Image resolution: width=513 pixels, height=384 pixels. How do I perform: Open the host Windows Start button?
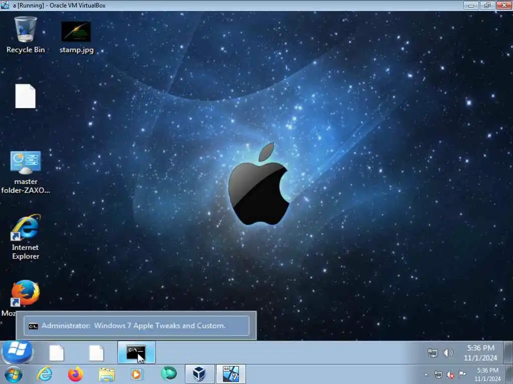coord(14,374)
